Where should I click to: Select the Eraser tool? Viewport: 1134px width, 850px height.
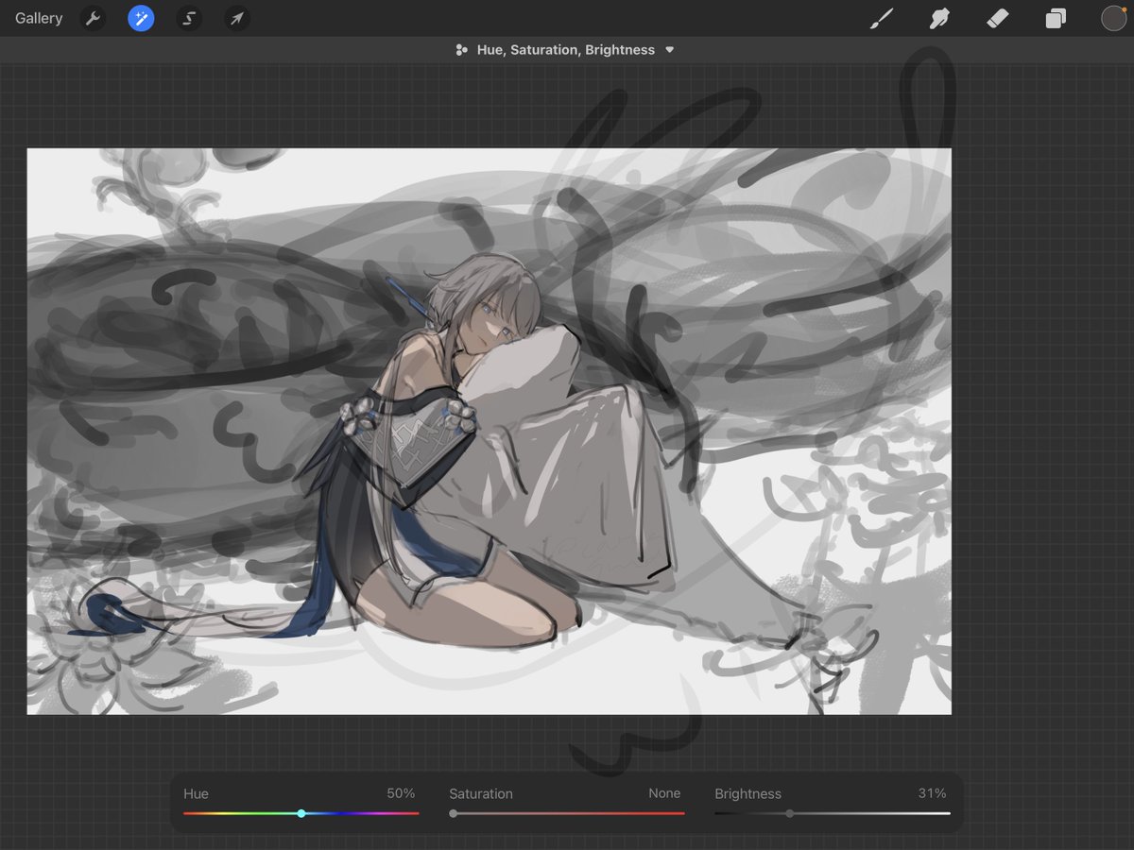click(x=997, y=18)
